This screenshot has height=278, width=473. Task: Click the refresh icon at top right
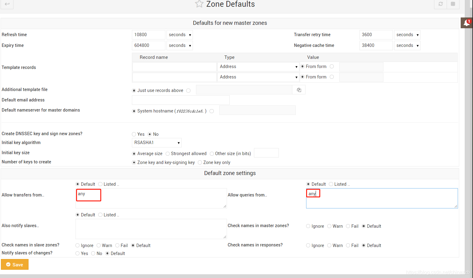point(440,4)
